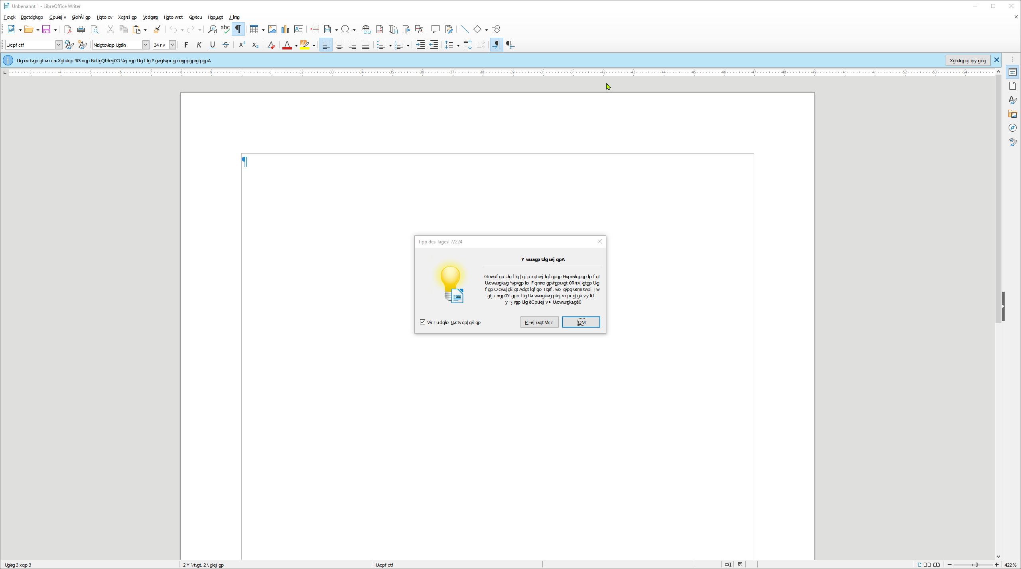The height and width of the screenshot is (569, 1021).
Task: Open the Page deck in sidebar
Action: coord(1013,86)
